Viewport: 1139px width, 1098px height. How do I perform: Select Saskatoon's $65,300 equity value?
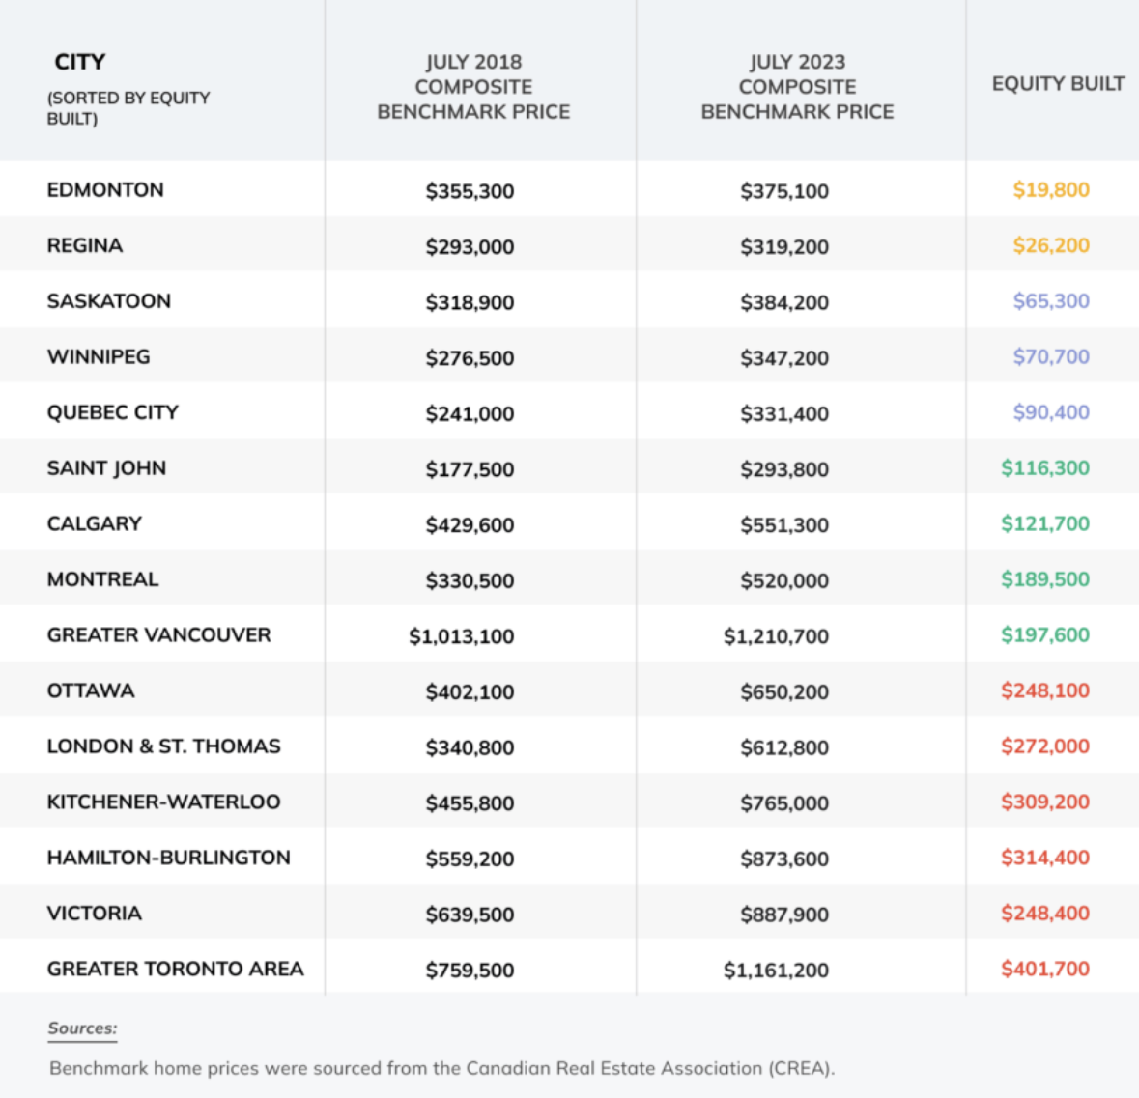[x=1050, y=301]
